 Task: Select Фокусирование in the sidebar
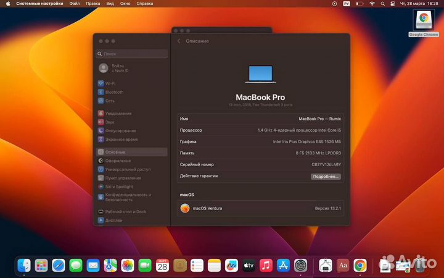[x=117, y=131]
